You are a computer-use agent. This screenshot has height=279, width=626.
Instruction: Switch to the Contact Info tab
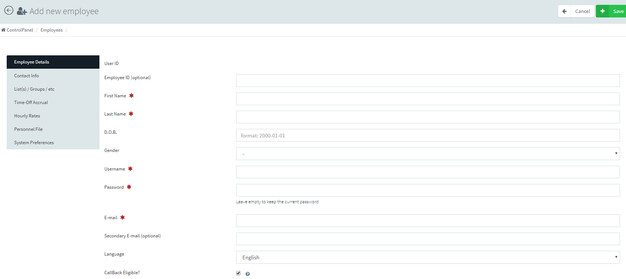53,75
